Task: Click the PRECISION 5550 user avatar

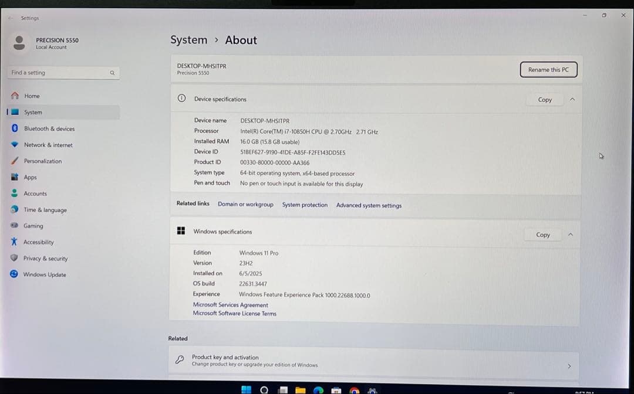Action: 19,43
